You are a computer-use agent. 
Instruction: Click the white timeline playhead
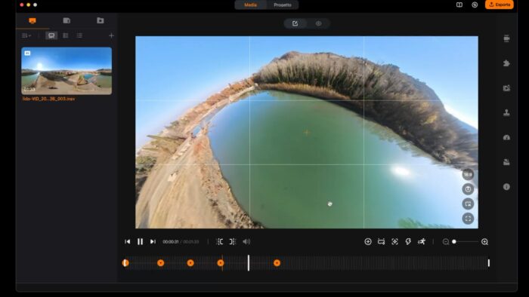[x=249, y=262]
